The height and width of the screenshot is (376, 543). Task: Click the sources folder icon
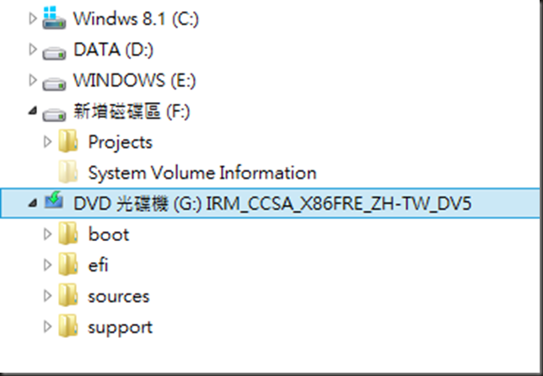[67, 295]
